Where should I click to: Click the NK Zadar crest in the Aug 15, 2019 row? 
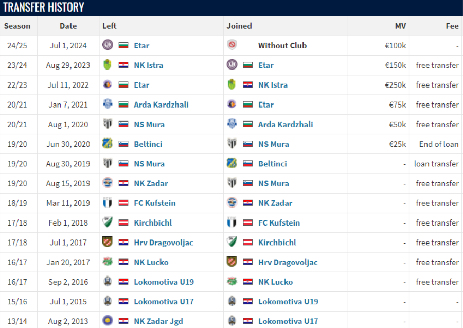click(108, 183)
